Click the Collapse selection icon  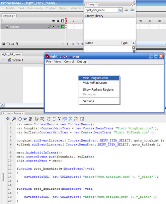click(x=54, y=119)
